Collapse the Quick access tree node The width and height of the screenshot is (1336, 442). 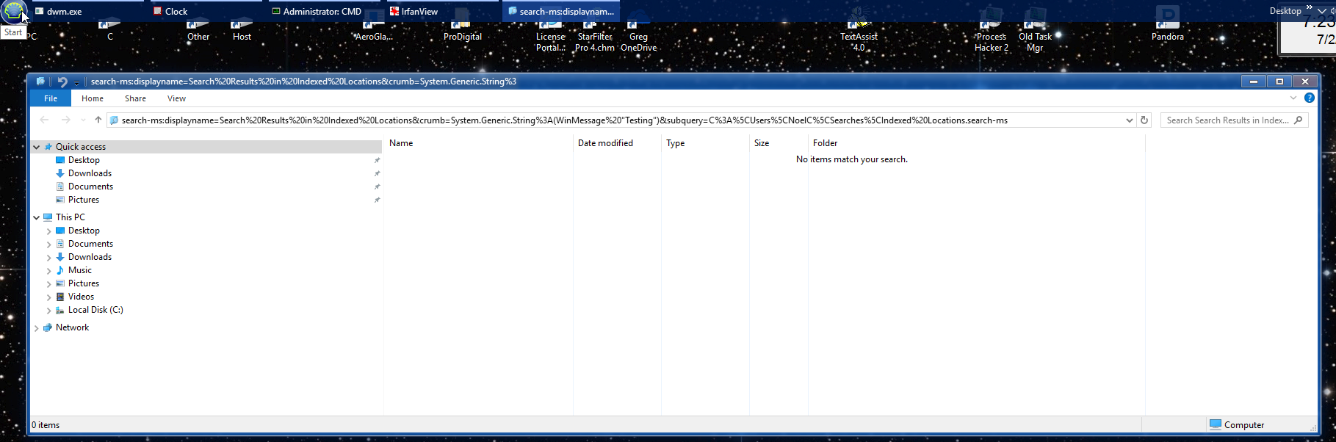coord(36,147)
